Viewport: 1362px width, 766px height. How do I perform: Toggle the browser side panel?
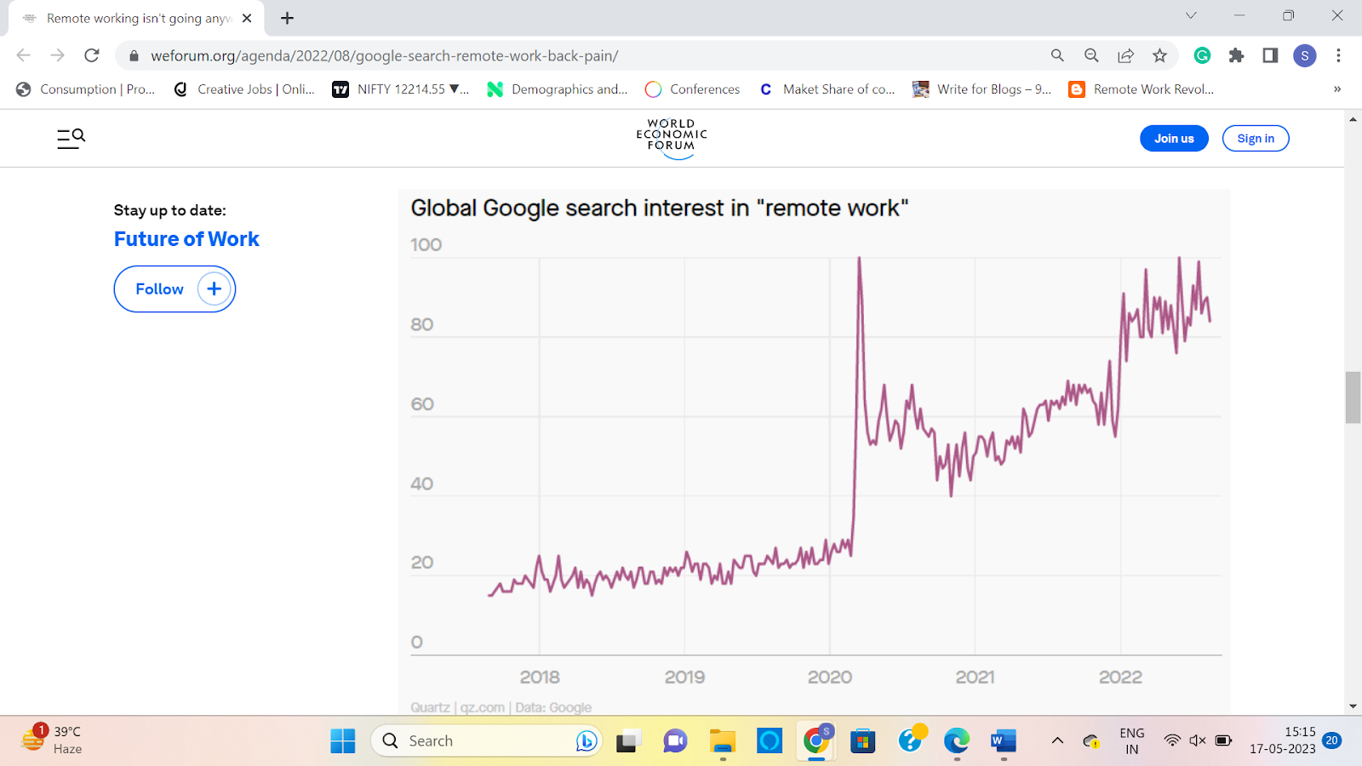pos(1270,55)
